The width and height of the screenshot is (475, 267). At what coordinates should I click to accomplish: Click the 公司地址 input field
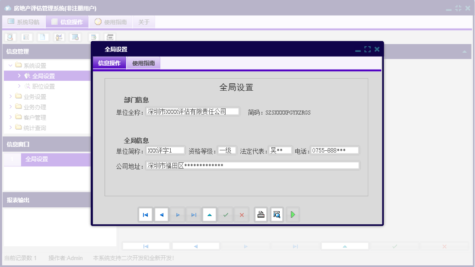(252, 165)
